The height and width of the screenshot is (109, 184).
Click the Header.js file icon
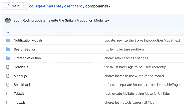(8, 67)
